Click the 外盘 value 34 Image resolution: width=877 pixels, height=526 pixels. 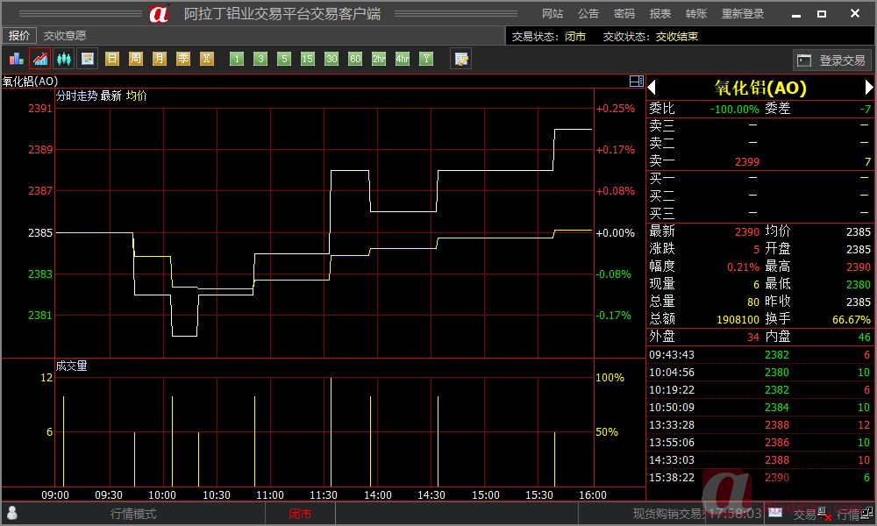(x=753, y=337)
